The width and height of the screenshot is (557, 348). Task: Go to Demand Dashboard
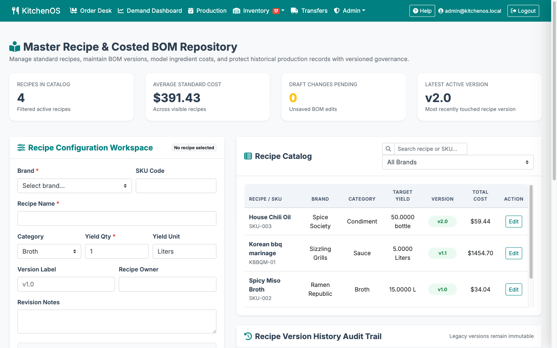point(150,11)
